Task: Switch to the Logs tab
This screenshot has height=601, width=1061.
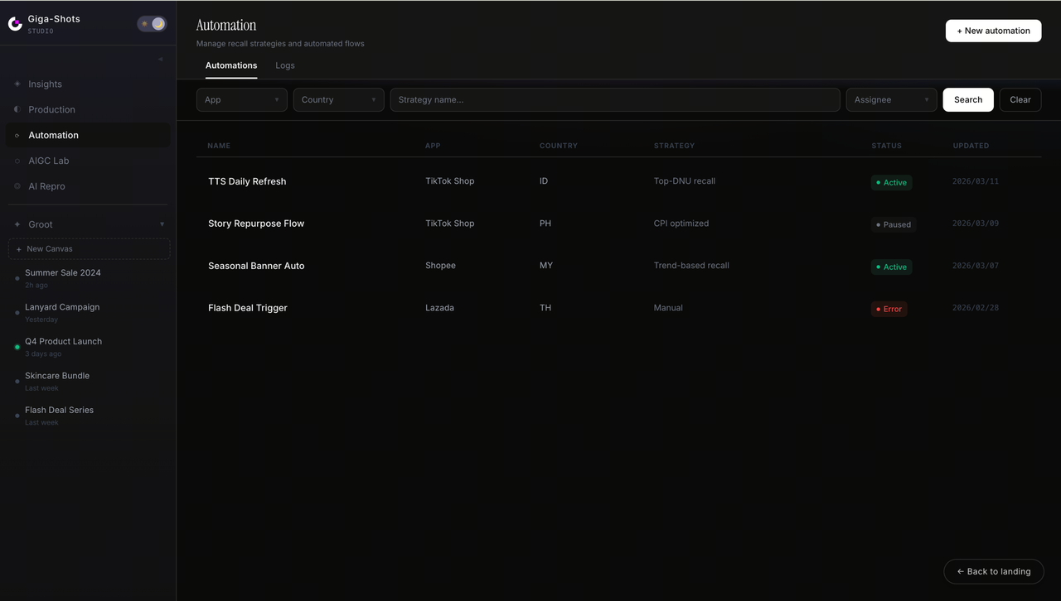Action: [285, 65]
